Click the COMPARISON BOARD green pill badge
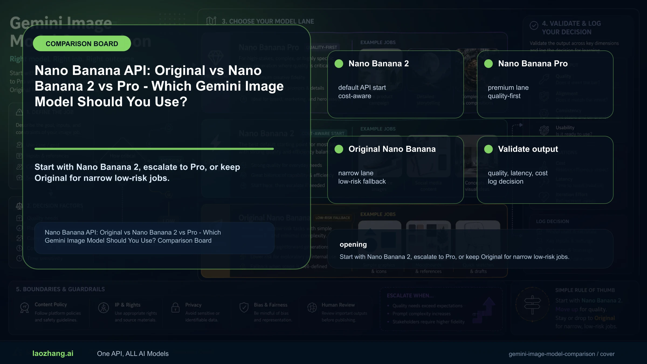647x364 pixels. click(82, 44)
